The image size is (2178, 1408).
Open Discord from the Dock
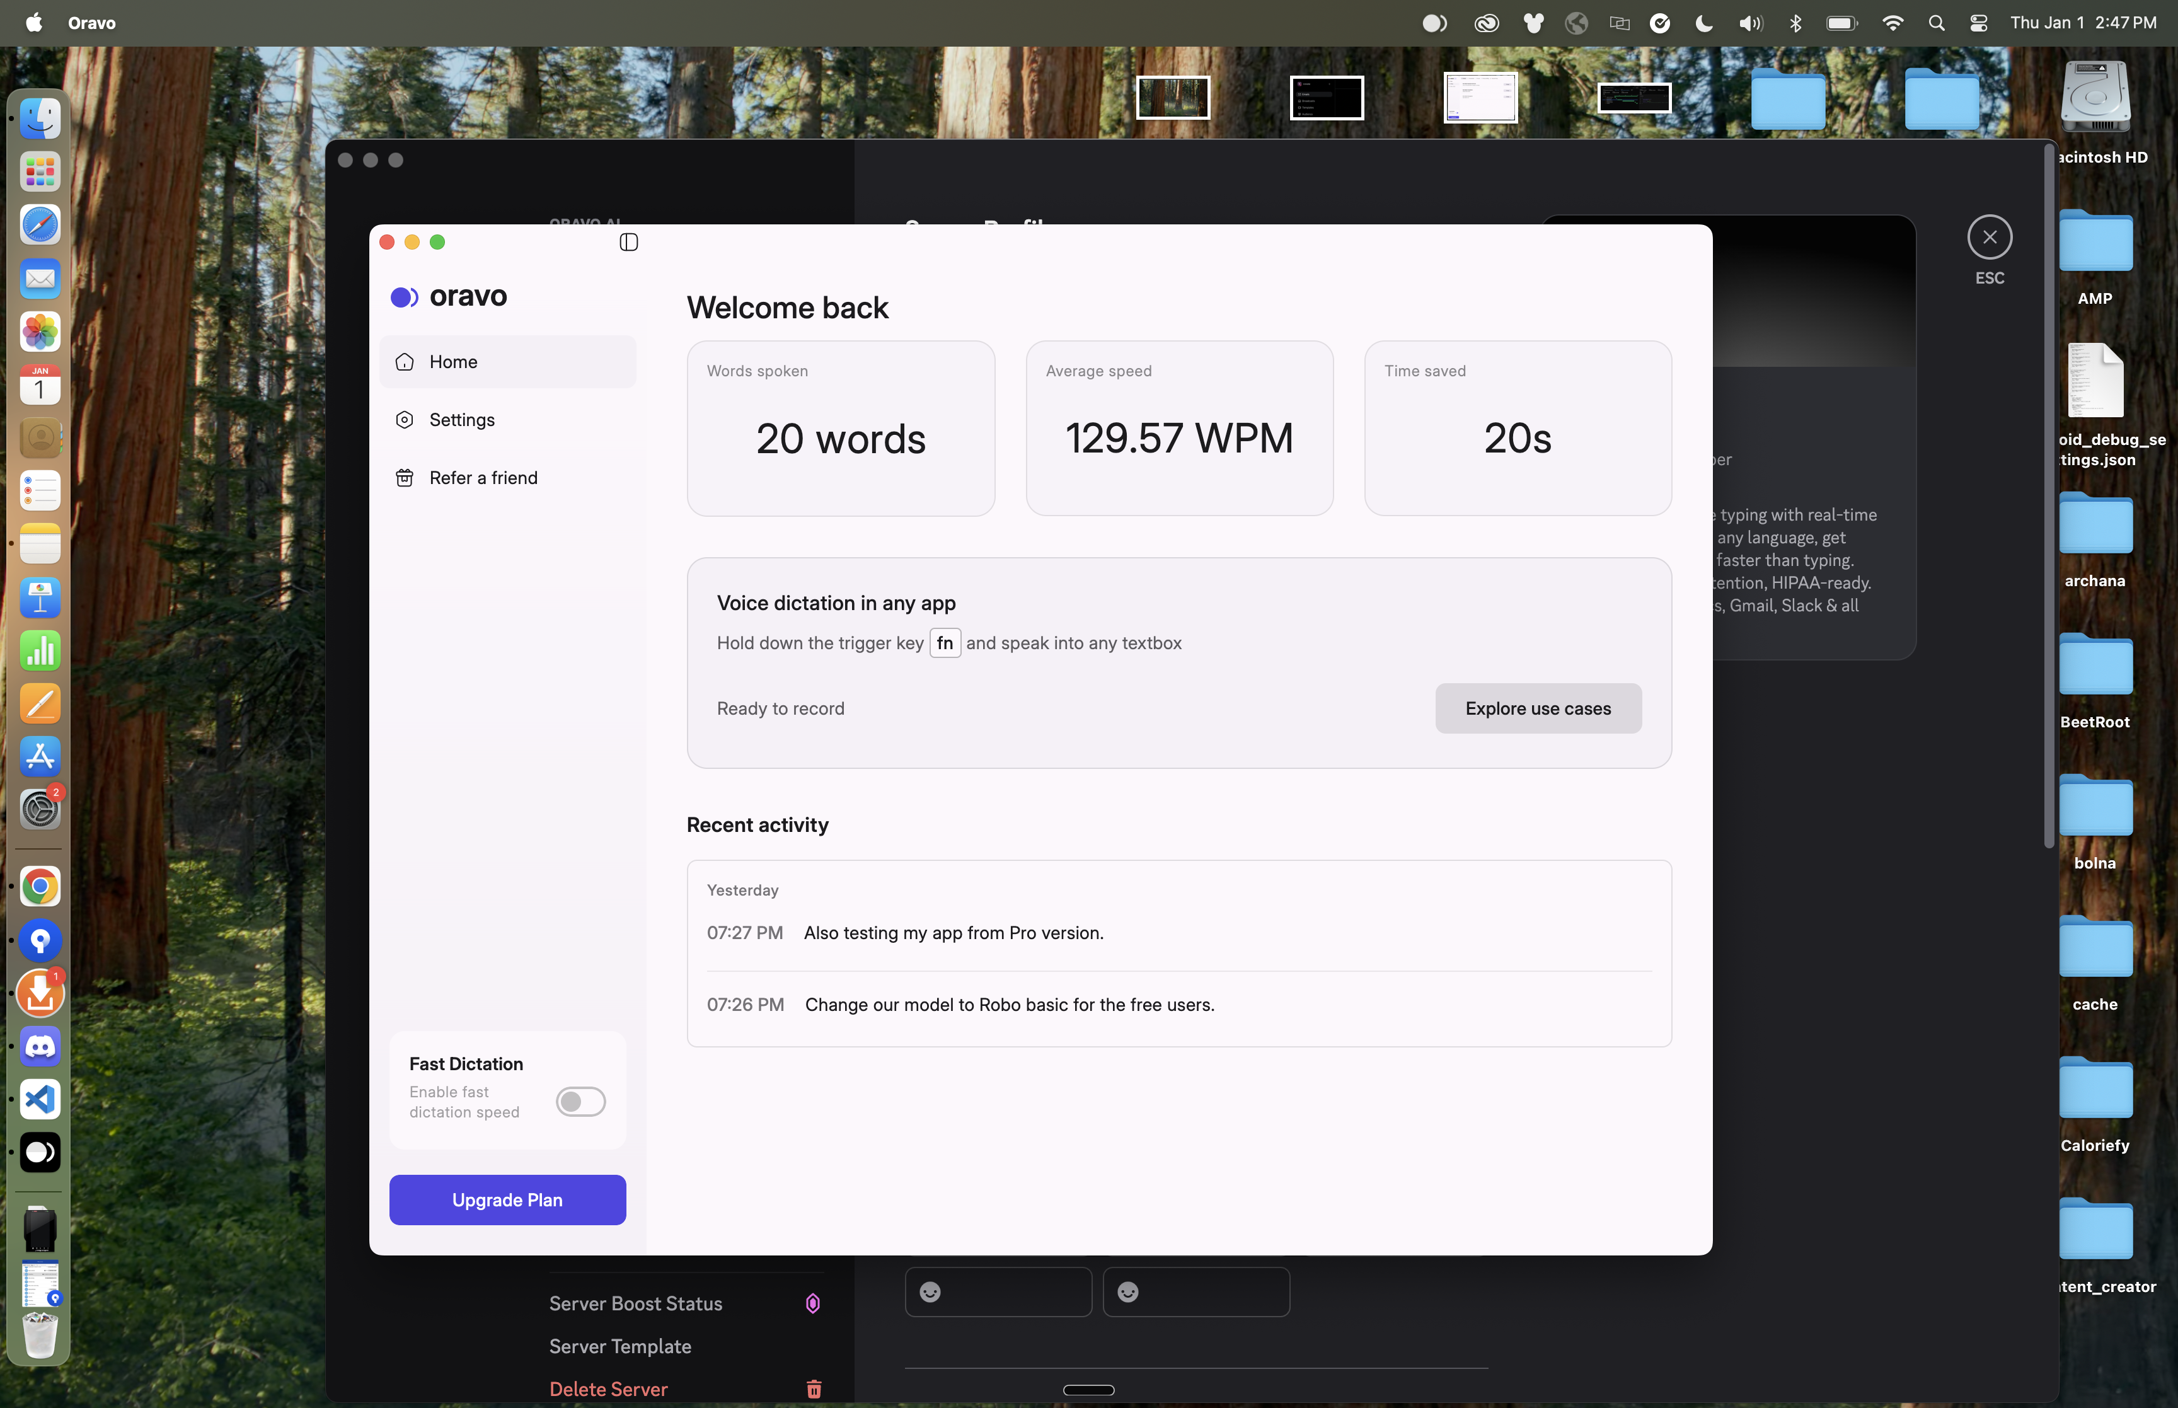pyautogui.click(x=40, y=1047)
